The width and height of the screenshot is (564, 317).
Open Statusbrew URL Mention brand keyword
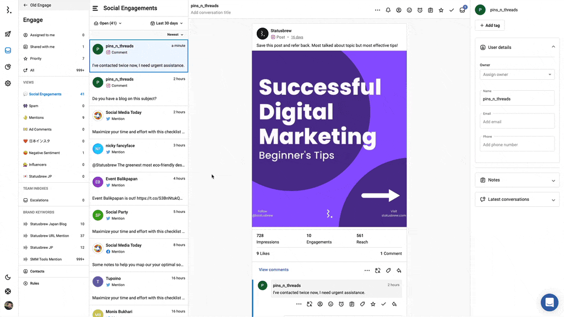53,236
